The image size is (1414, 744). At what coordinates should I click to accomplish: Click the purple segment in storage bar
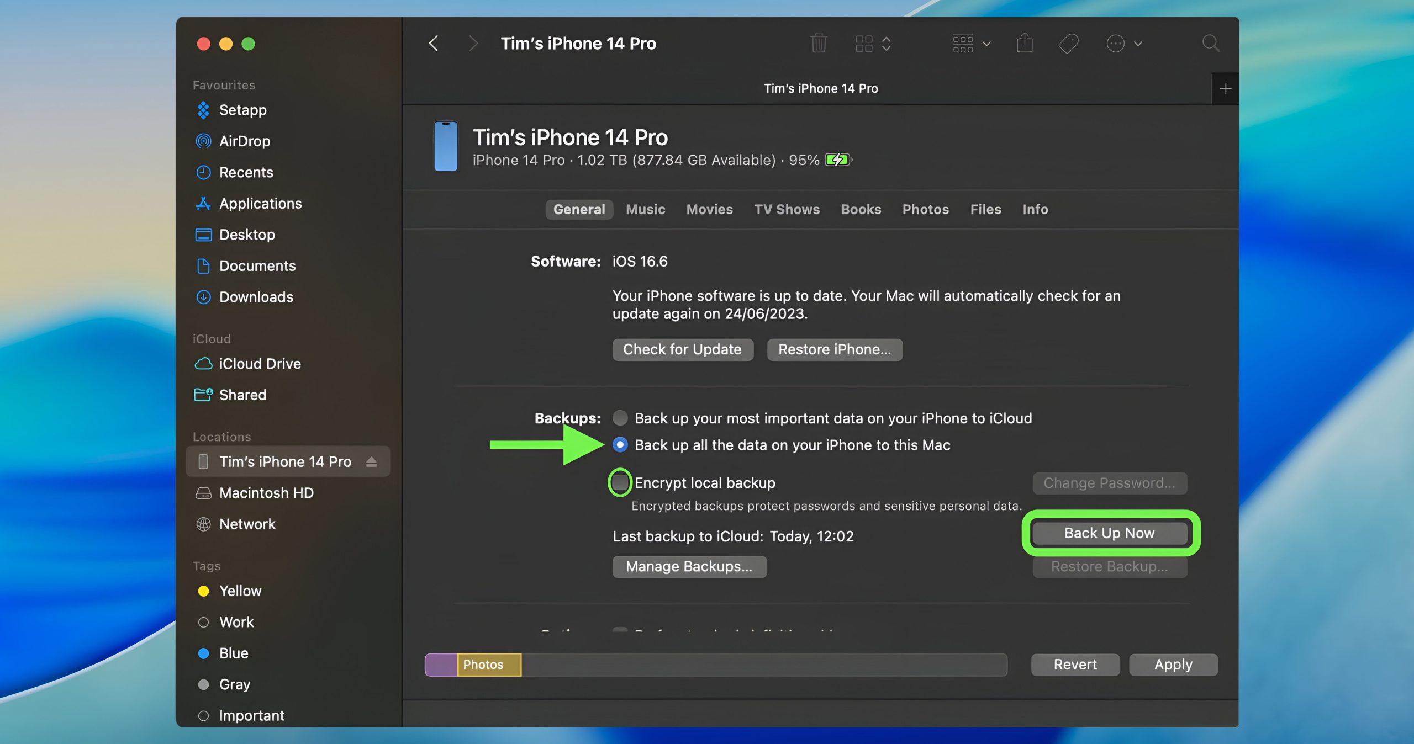click(x=441, y=665)
